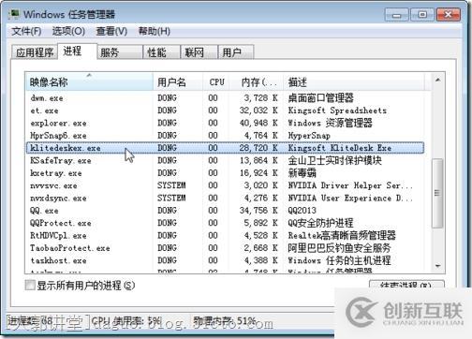Image resolution: width=472 pixels, height=339 pixels.
Task: Click the process list scroll-down arrow
Action: coord(437,266)
